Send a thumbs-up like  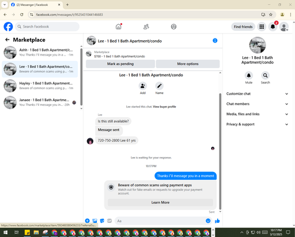point(217,221)
